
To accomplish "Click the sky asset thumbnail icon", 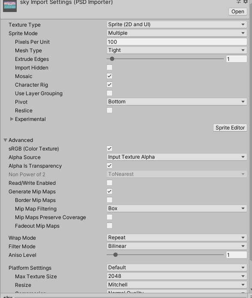I will click(10, 6).
